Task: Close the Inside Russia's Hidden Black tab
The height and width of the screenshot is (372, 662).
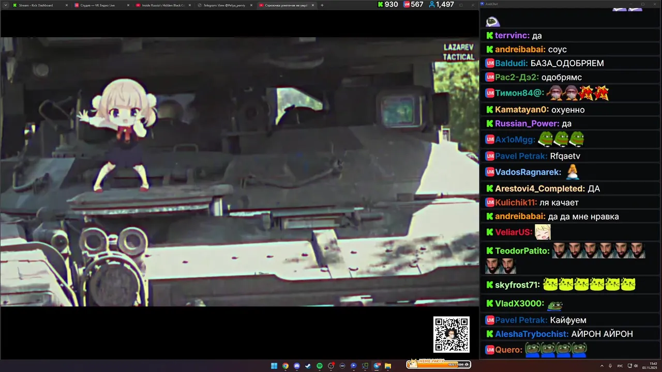Action: coord(190,5)
